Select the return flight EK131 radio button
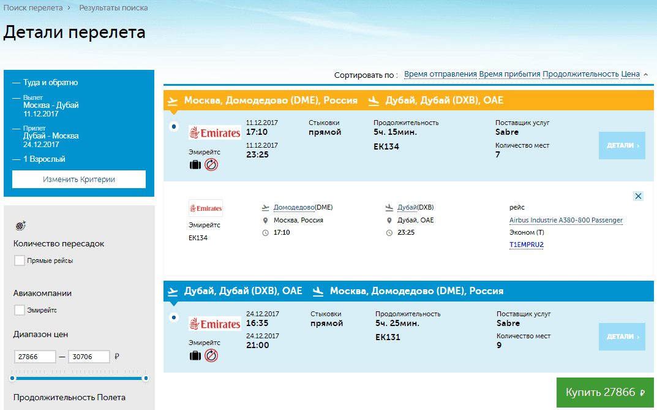The image size is (657, 410). click(x=174, y=318)
